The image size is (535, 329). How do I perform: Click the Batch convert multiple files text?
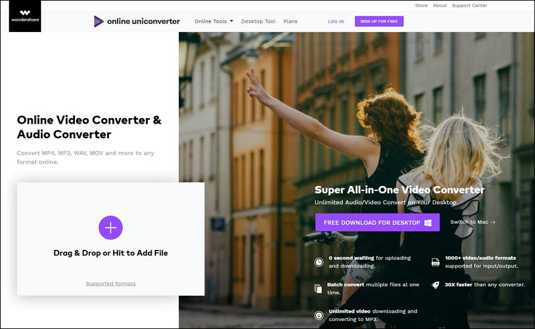coord(373,289)
